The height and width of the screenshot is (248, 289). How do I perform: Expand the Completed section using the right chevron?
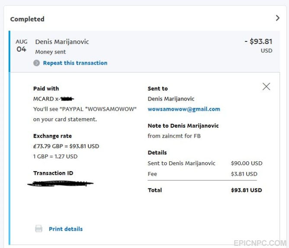278,18
